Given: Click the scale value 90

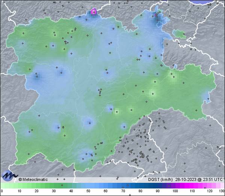Looking at the screenshot, I should point(157,191).
